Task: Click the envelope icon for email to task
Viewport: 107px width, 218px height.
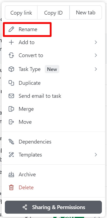Action: [x=11, y=96]
